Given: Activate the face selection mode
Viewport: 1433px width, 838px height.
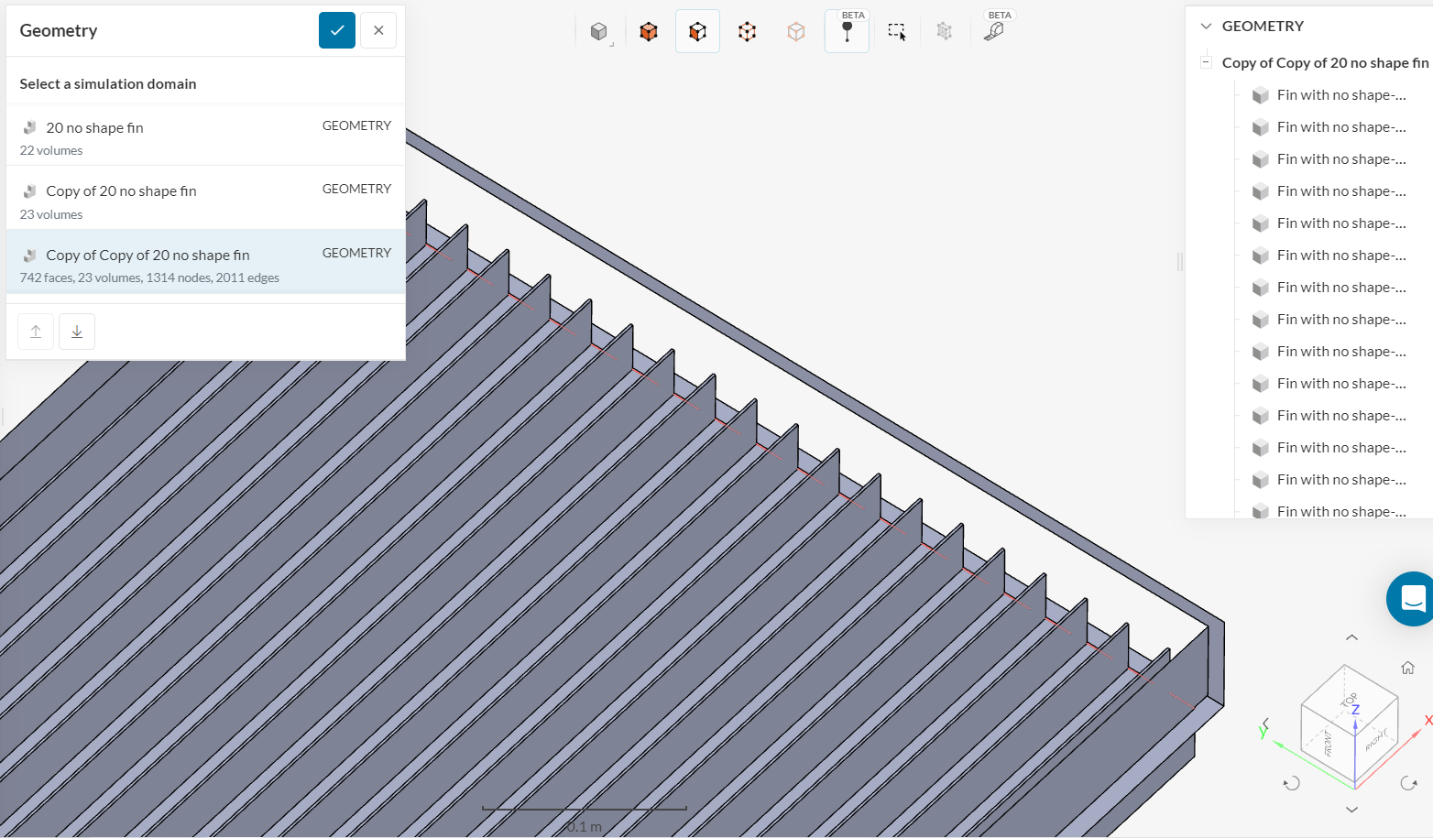Looking at the screenshot, I should coord(698,30).
